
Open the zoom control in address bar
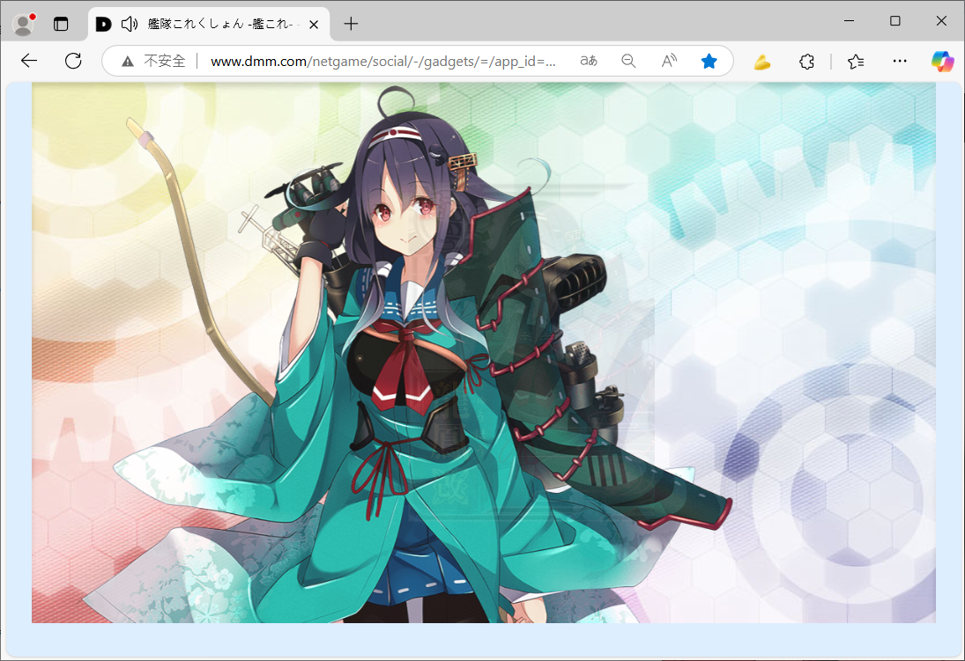point(628,61)
